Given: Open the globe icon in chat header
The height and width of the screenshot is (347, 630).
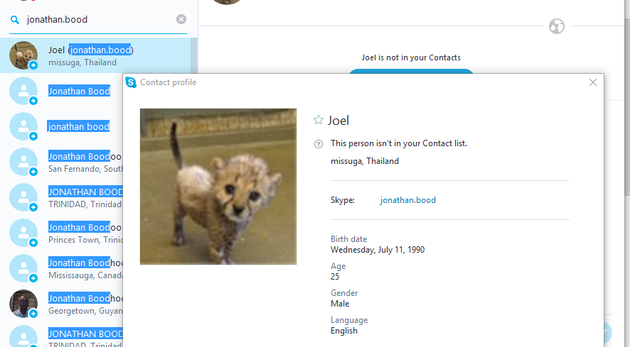Looking at the screenshot, I should (x=557, y=26).
